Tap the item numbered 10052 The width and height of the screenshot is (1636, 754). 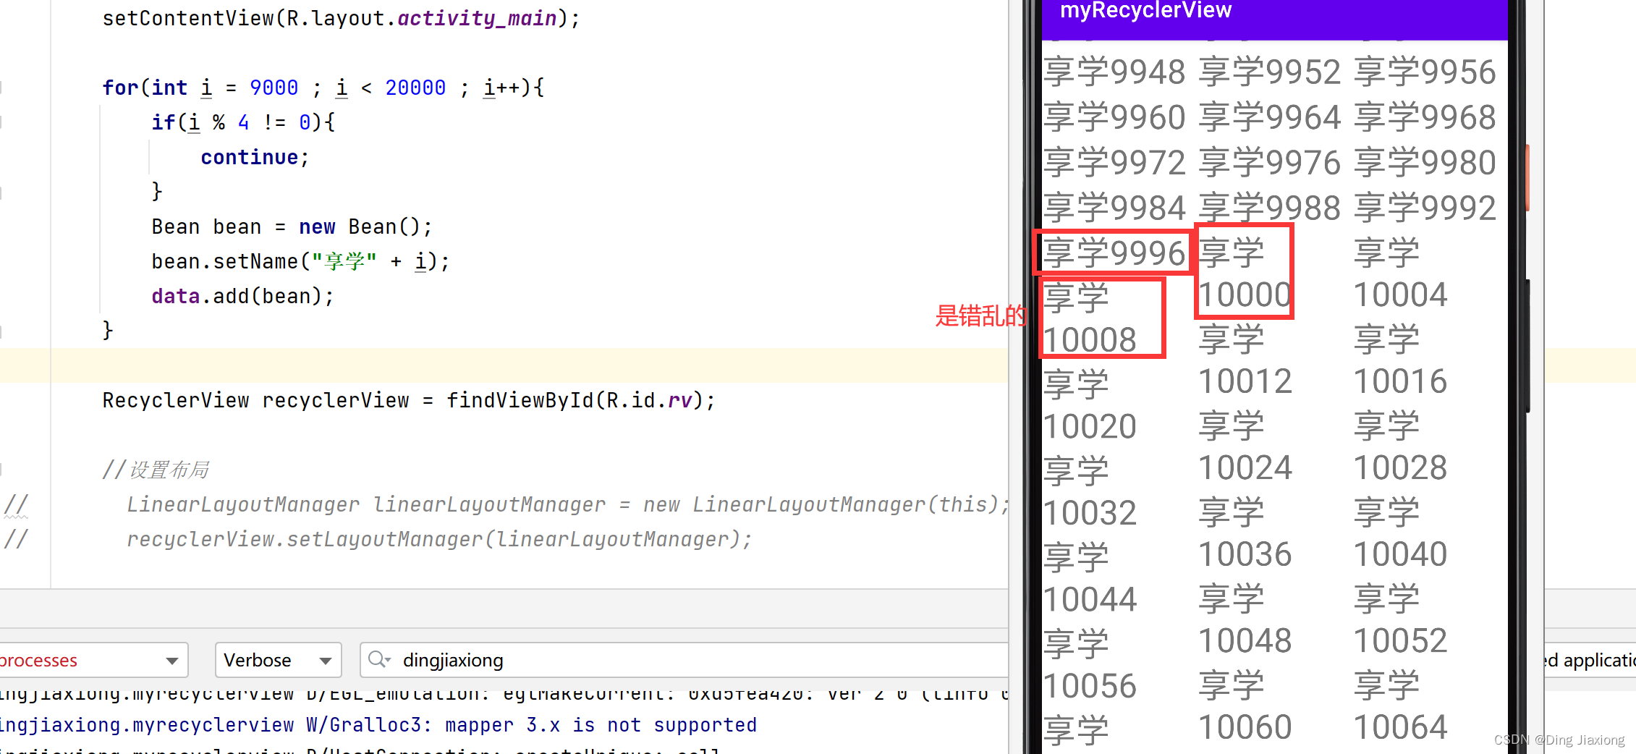pos(1400,620)
